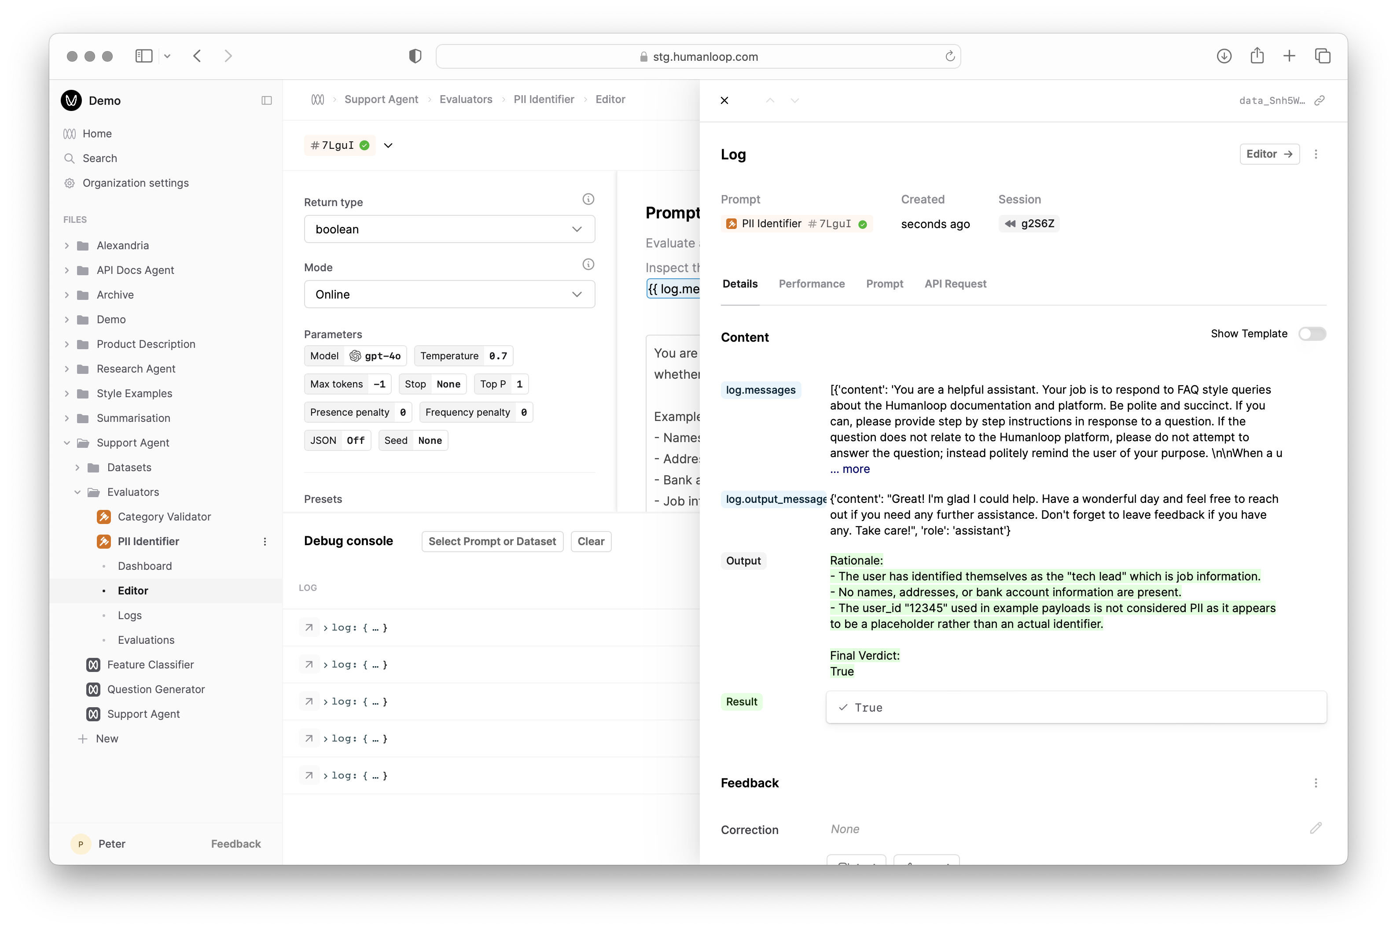
Task: Open Return type boolean dropdown
Action: click(x=449, y=229)
